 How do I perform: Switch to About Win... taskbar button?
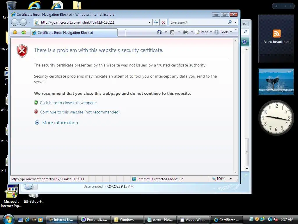click(x=193, y=220)
